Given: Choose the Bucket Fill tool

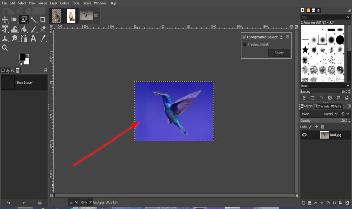Looking at the screenshot, I should point(24,29).
